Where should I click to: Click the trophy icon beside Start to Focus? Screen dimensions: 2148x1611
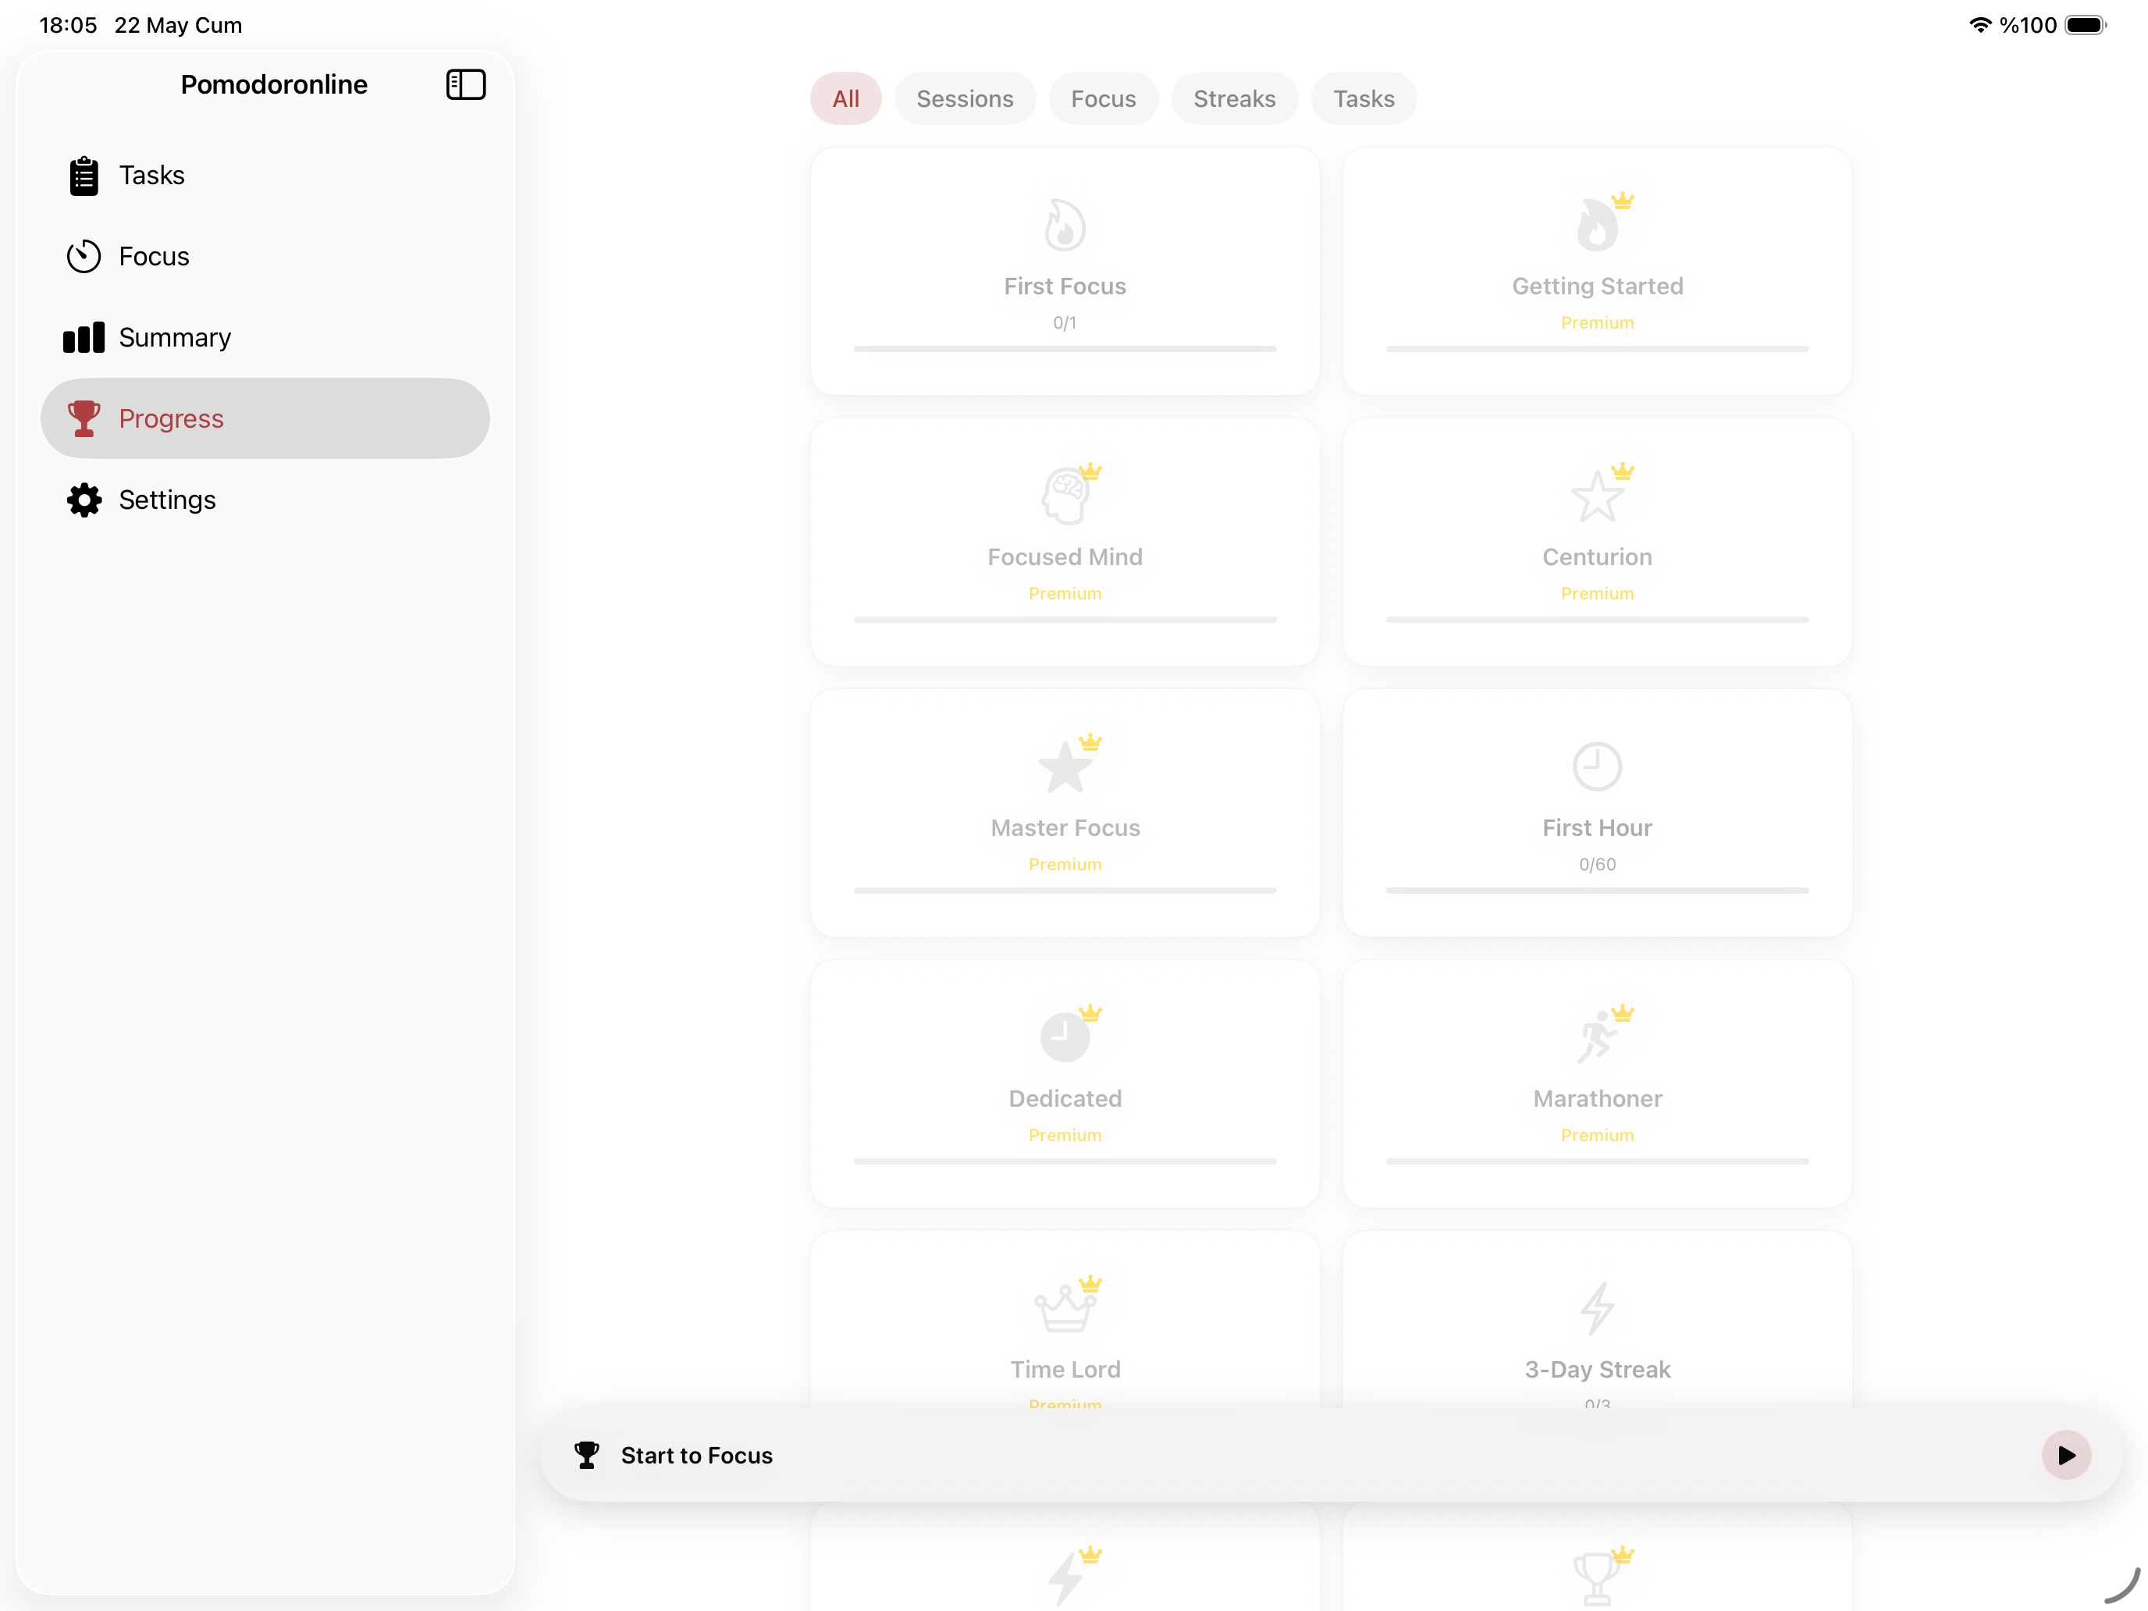586,1455
